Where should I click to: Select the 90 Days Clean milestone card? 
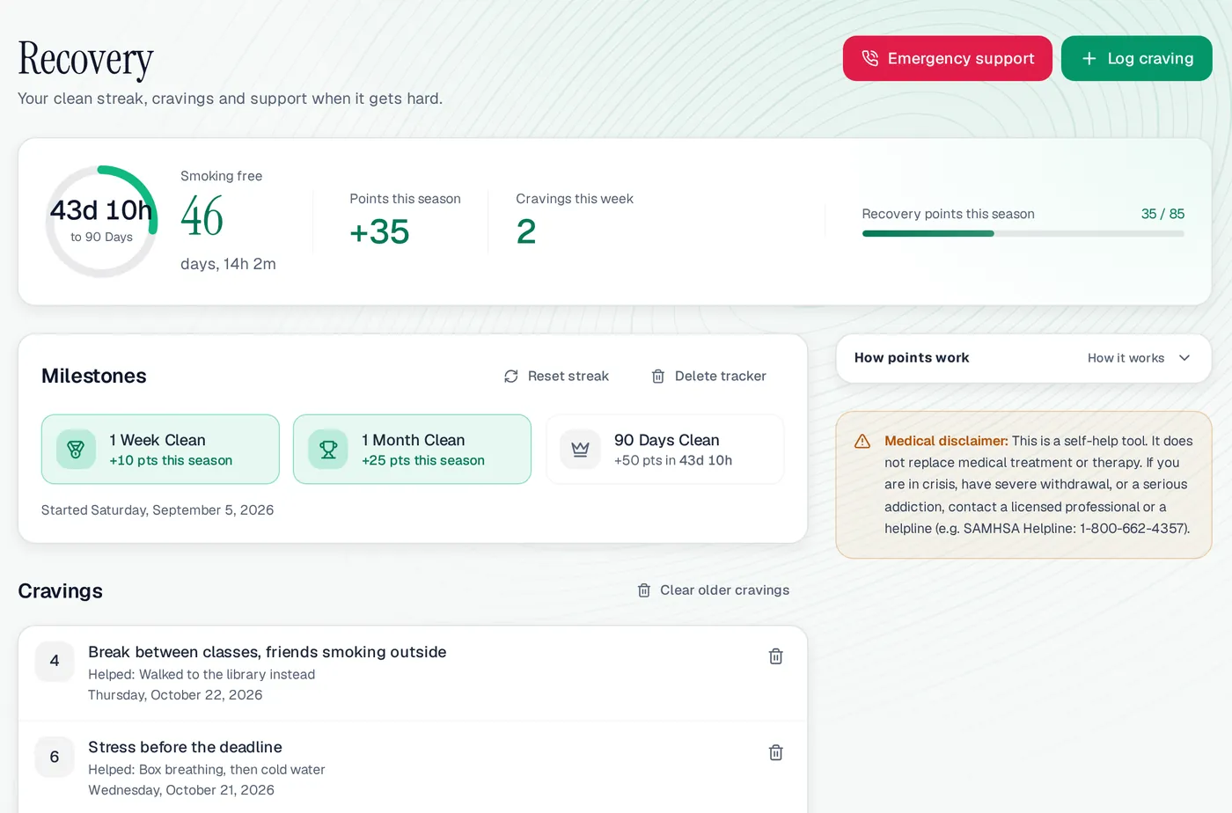(664, 450)
